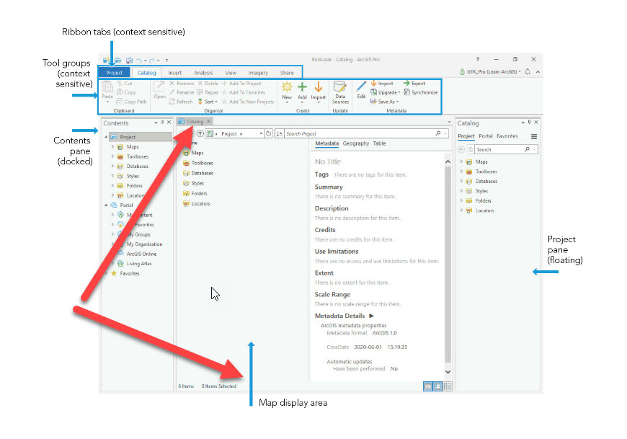627x439 pixels.
Task: Click Add To New Projects
Action: pyautogui.click(x=249, y=102)
